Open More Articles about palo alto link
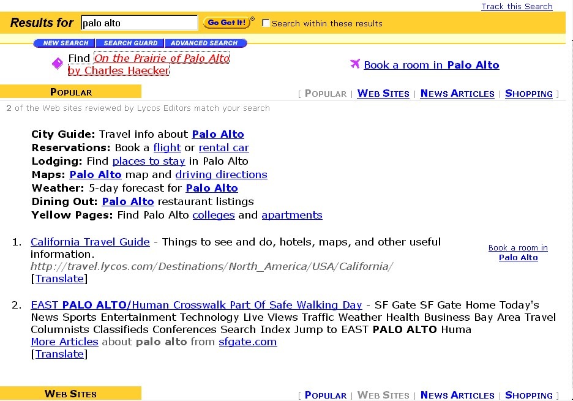 click(x=64, y=342)
